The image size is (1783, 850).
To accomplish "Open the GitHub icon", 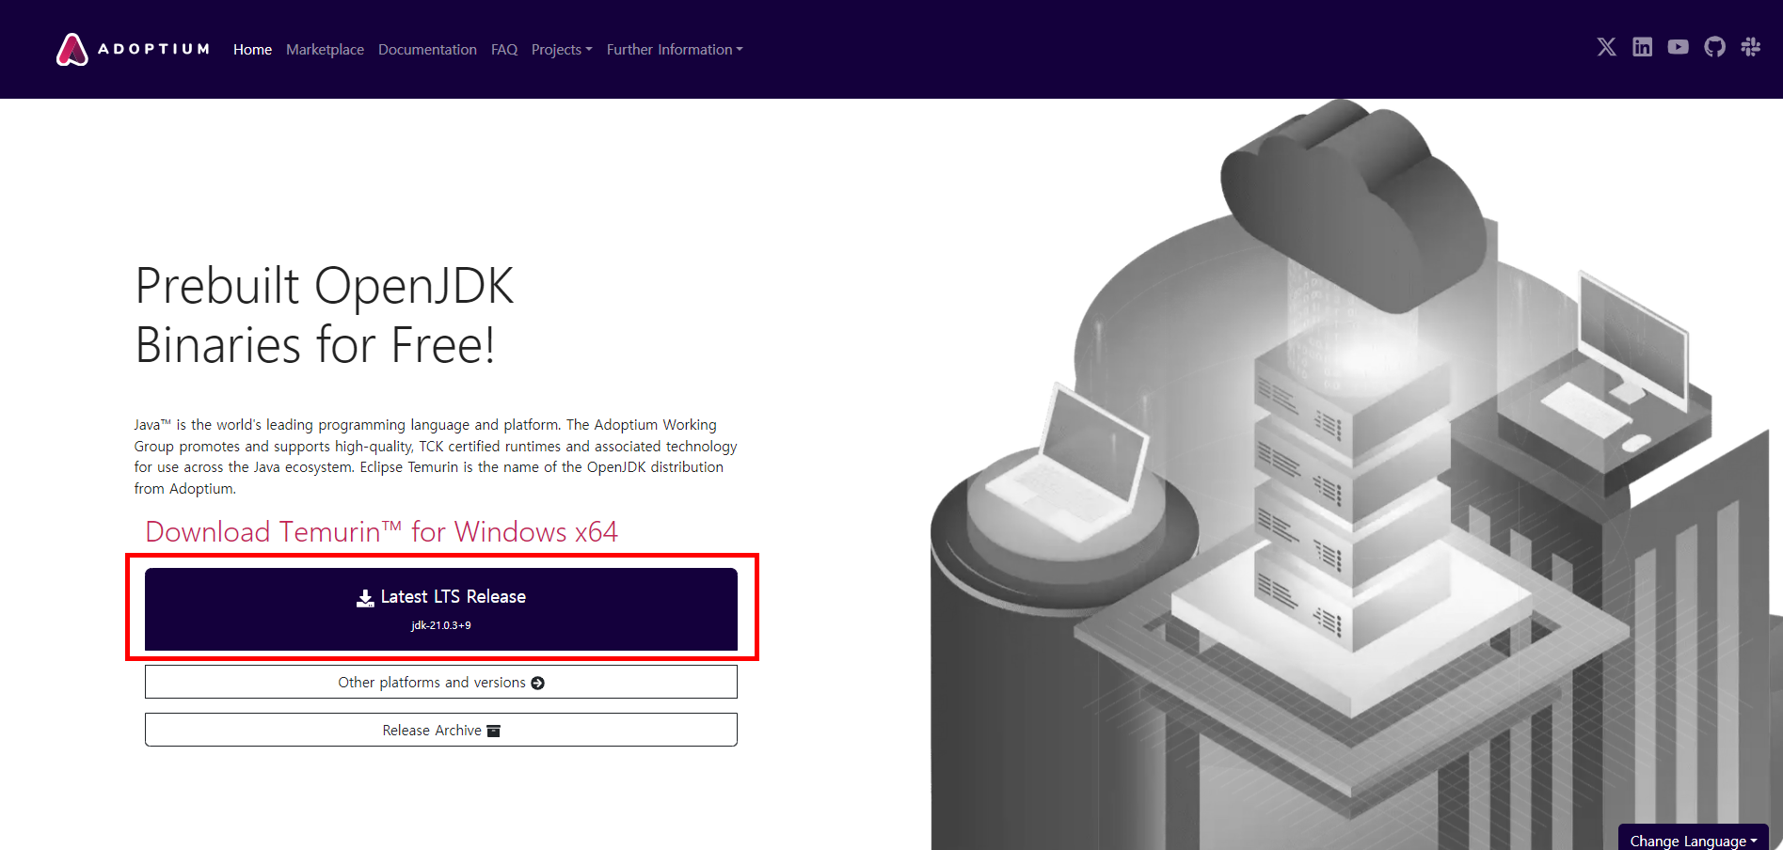I will [x=1714, y=47].
